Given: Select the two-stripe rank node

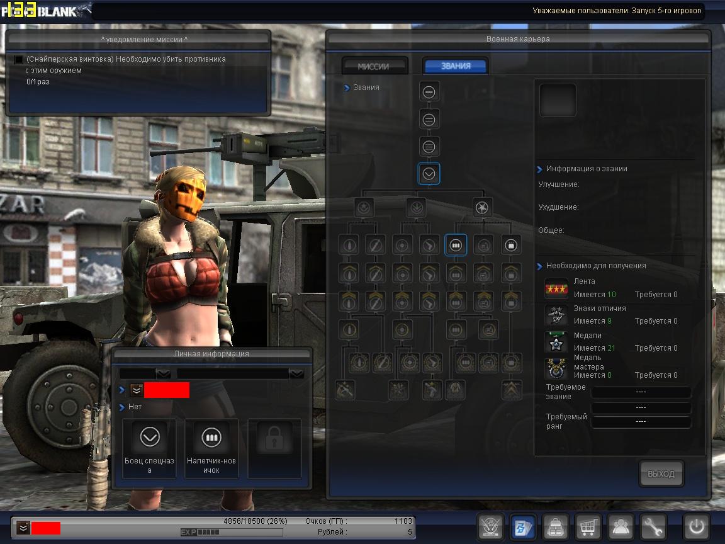Looking at the screenshot, I should 429,120.
